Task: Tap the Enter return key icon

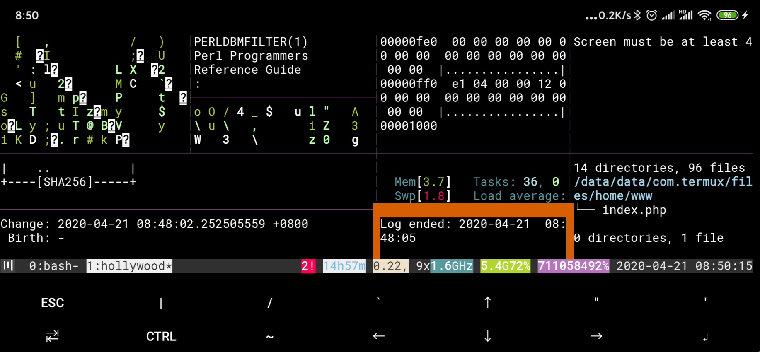Action: tap(705, 338)
